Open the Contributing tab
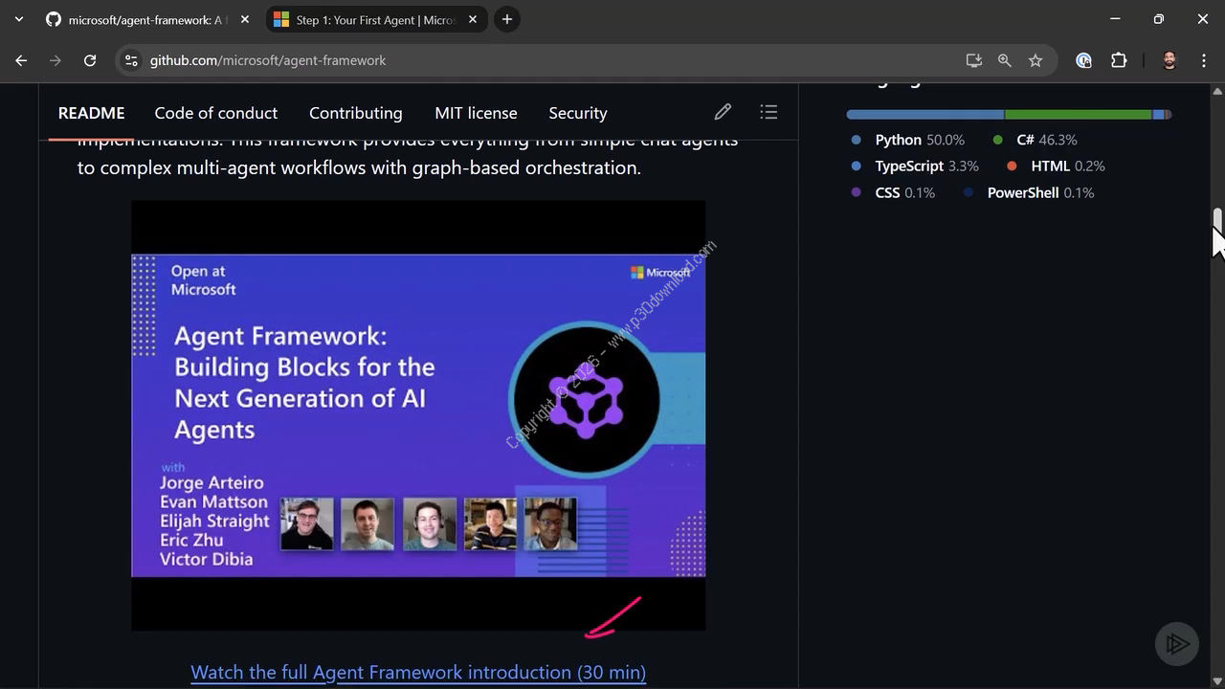The width and height of the screenshot is (1225, 689). coord(356,113)
